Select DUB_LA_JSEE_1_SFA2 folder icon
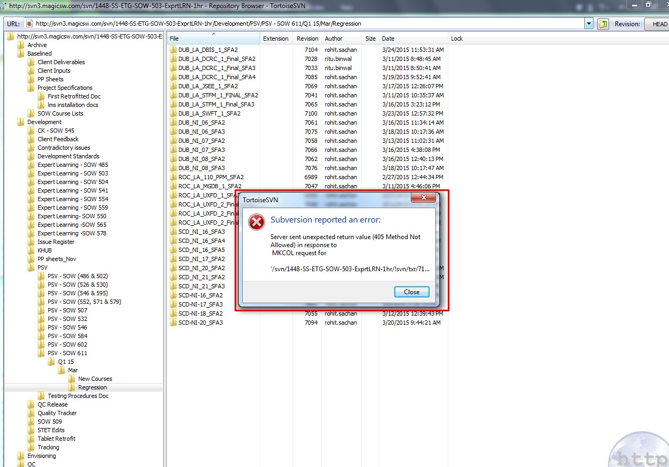The image size is (669, 467). click(173, 86)
